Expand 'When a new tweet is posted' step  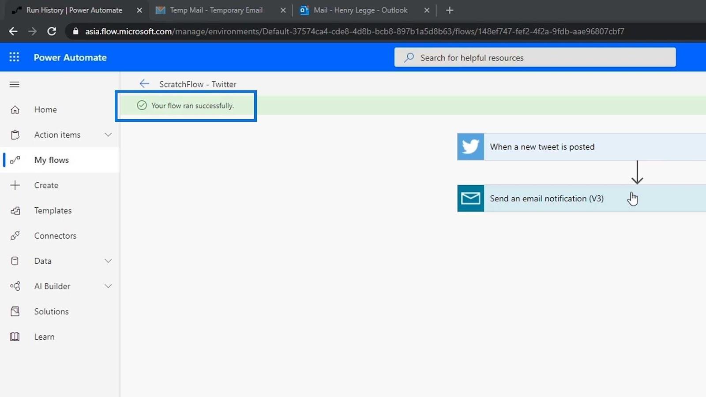coord(542,147)
